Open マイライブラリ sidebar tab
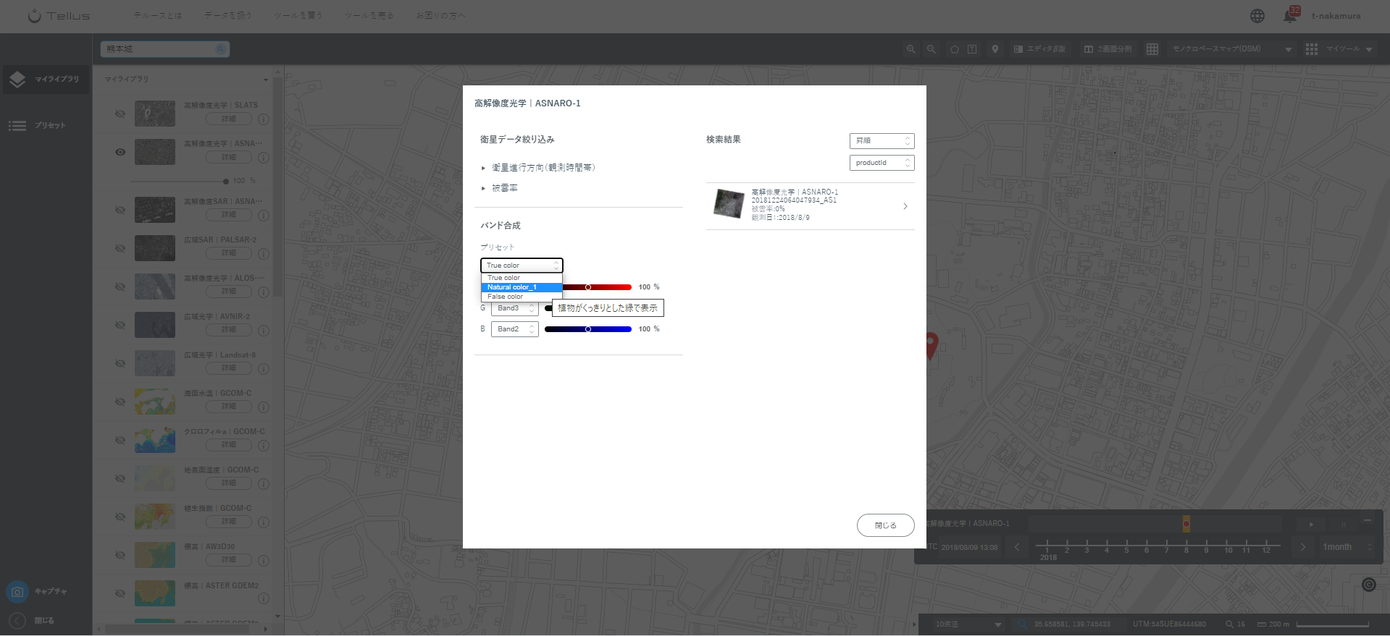Screen dimensions: 1390x636 (x=46, y=79)
